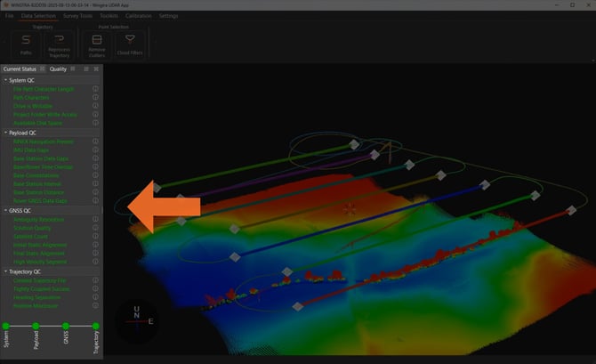This screenshot has width=596, height=364.
Task: Click the green System status indicator
Action: pyautogui.click(x=6, y=327)
